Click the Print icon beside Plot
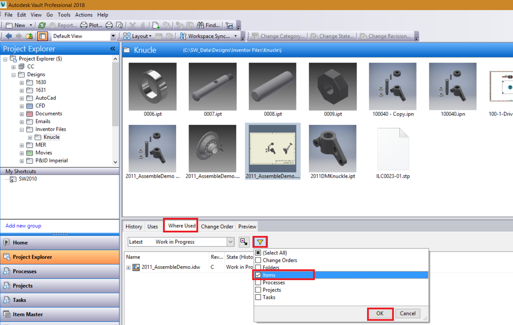Screen dimensions: 513x325 [109, 25]
